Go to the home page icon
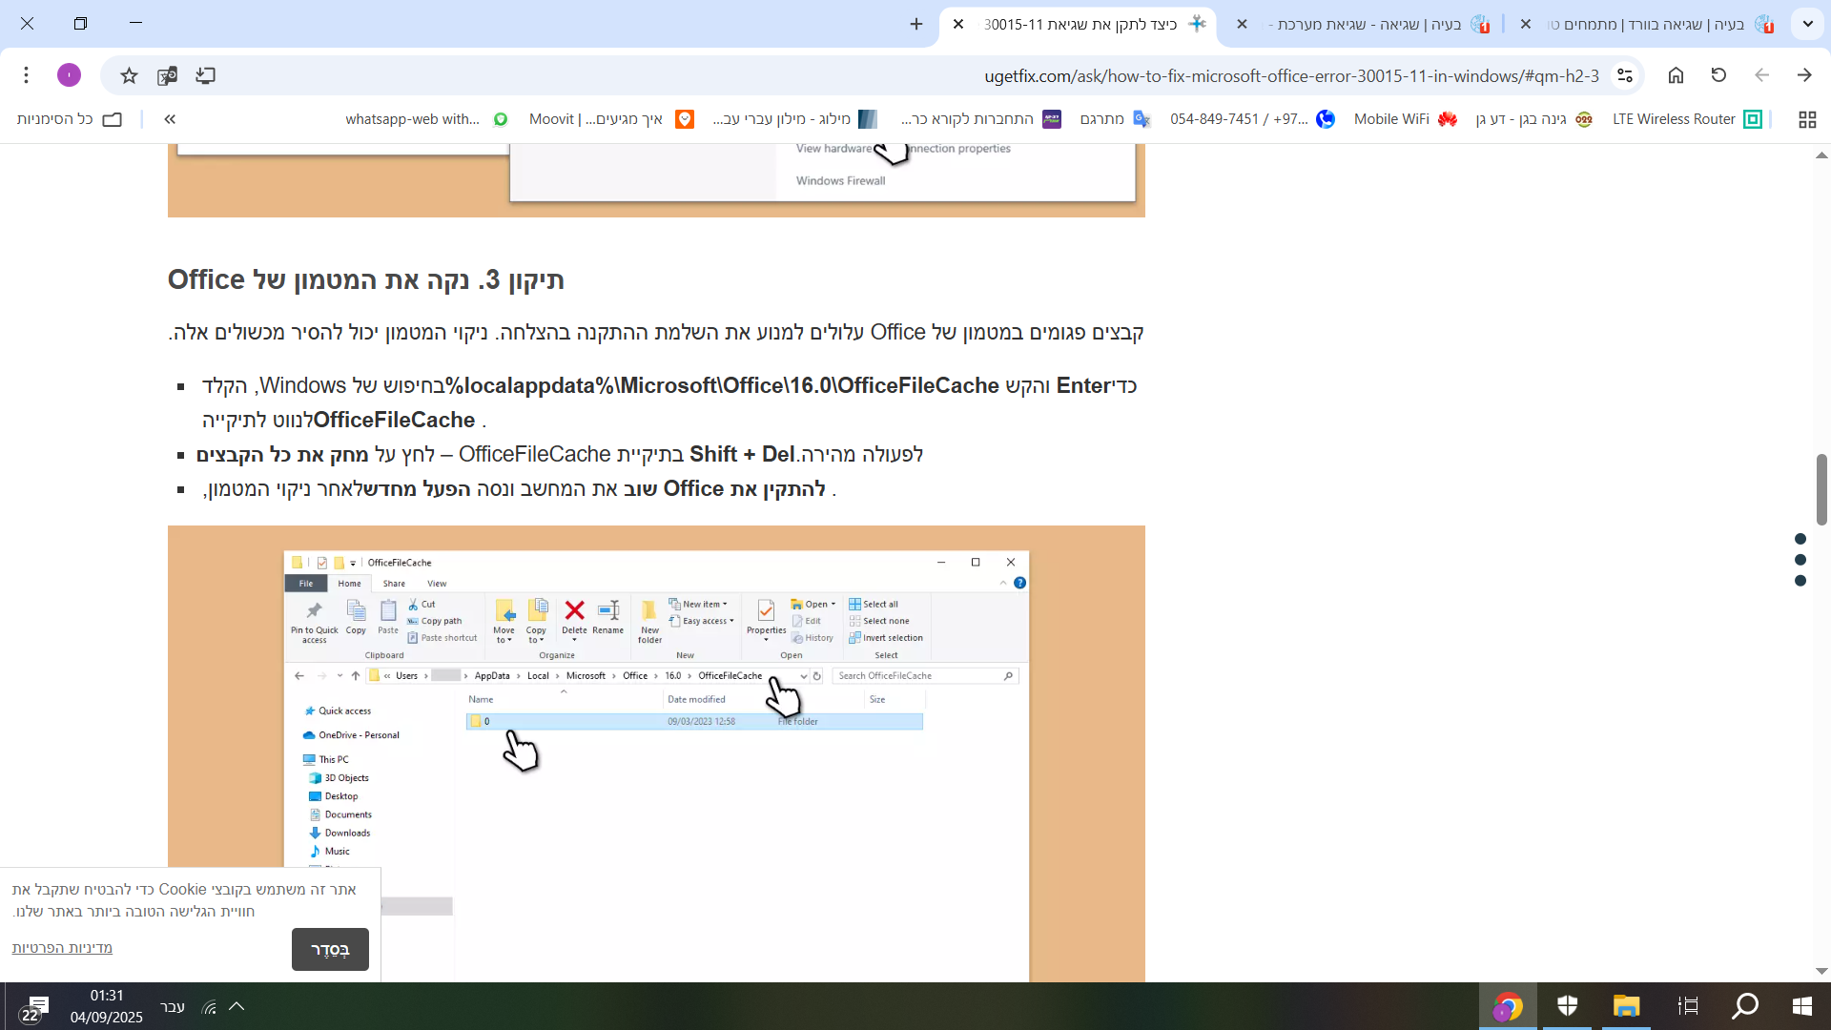The width and height of the screenshot is (1831, 1030). click(1676, 75)
